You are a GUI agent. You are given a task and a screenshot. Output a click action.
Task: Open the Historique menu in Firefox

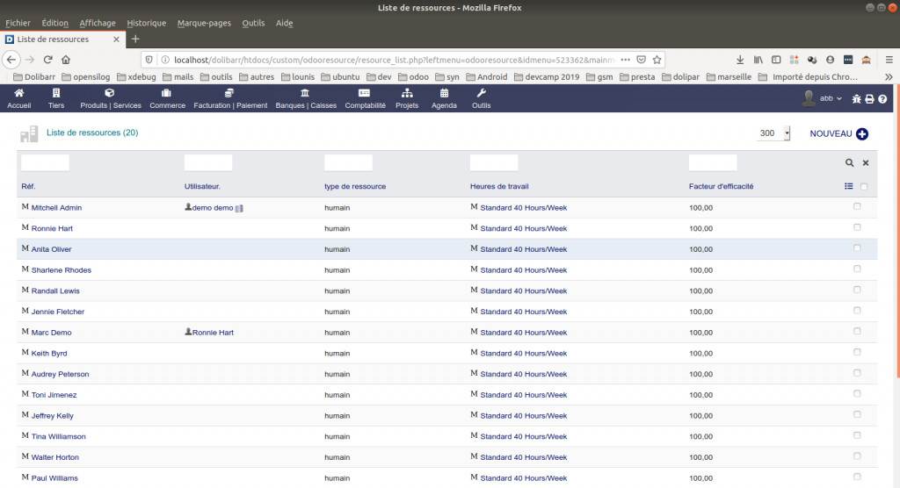pos(146,23)
